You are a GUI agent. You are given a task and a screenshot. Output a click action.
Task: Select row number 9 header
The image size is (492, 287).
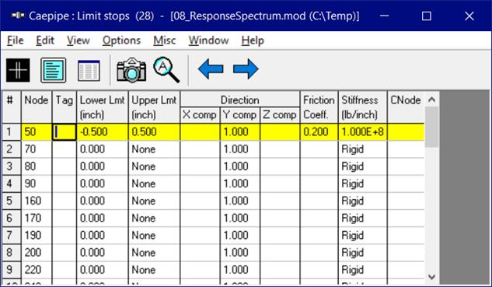(x=12, y=270)
